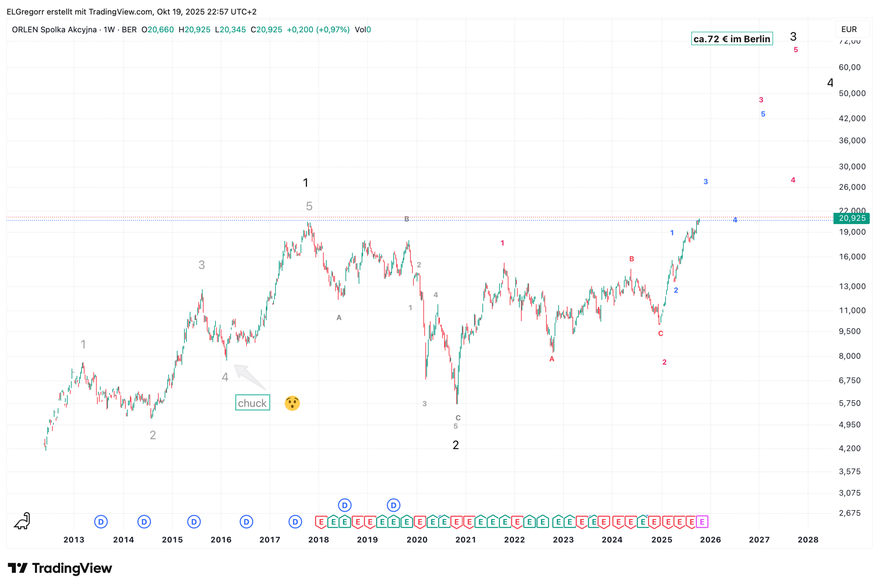879x588 pixels.
Task: Click the first red earnings E marker
Action: (x=321, y=522)
